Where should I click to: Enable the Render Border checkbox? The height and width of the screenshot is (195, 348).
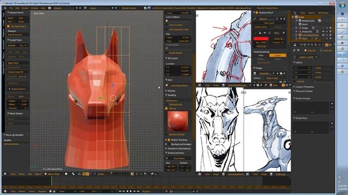click(x=167, y=53)
